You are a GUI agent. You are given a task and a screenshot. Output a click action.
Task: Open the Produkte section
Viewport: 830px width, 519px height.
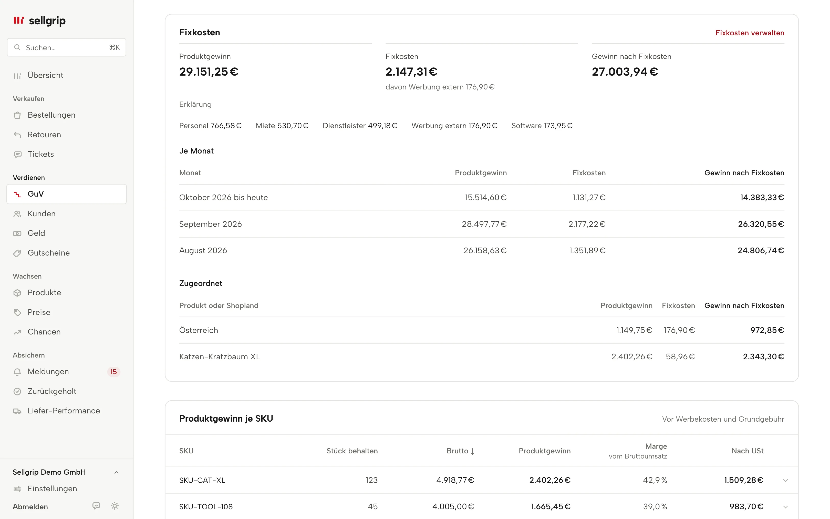(x=67, y=292)
